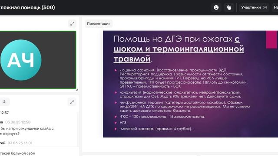Click the presentation slide about ожогах
This screenshot has height=156, width=278.
(x=190, y=84)
